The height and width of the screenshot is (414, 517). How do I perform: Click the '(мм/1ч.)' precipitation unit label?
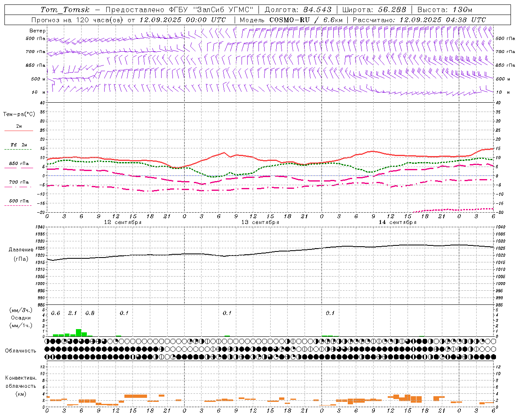tap(21, 325)
